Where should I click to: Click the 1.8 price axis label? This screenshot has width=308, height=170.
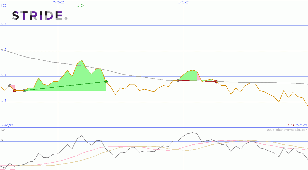4,24
